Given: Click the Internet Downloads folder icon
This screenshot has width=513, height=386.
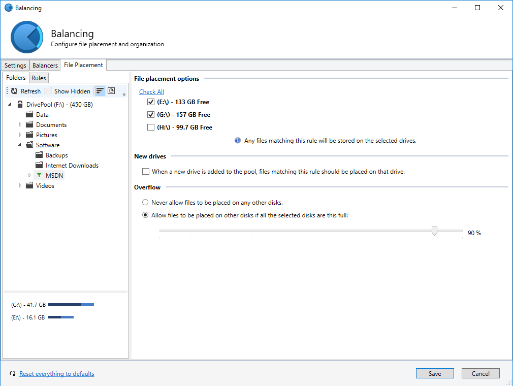Looking at the screenshot, I should tap(39, 166).
